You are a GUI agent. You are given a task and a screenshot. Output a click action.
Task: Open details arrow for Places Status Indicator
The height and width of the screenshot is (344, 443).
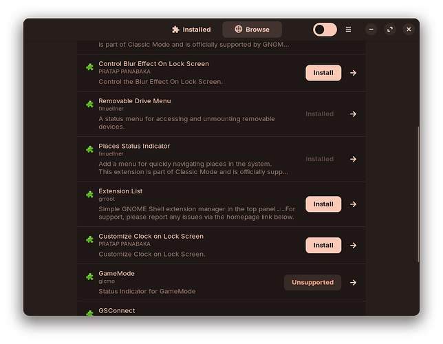click(x=353, y=159)
